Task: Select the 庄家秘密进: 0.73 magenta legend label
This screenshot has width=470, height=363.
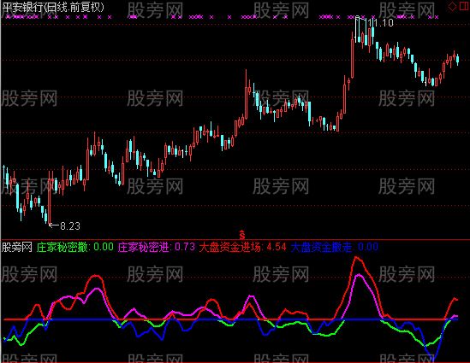Action: (x=156, y=247)
